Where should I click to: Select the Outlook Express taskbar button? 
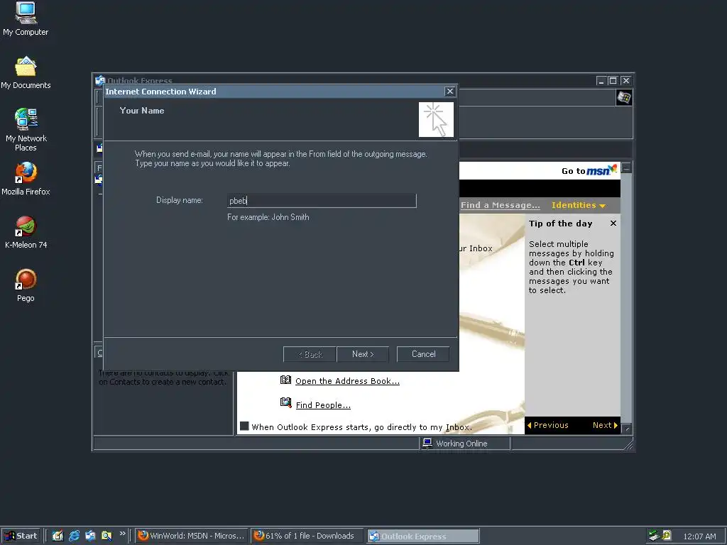[x=423, y=536]
